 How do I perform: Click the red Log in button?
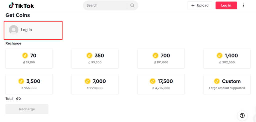(226, 5)
